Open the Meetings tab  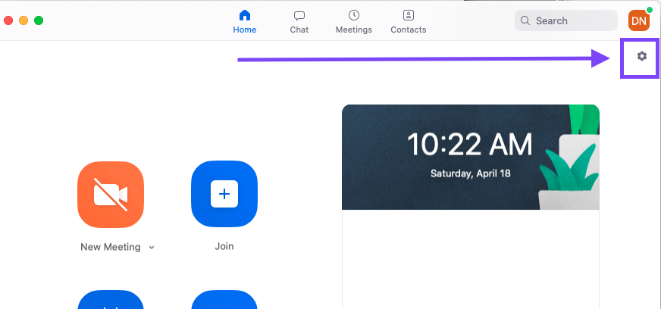353,22
